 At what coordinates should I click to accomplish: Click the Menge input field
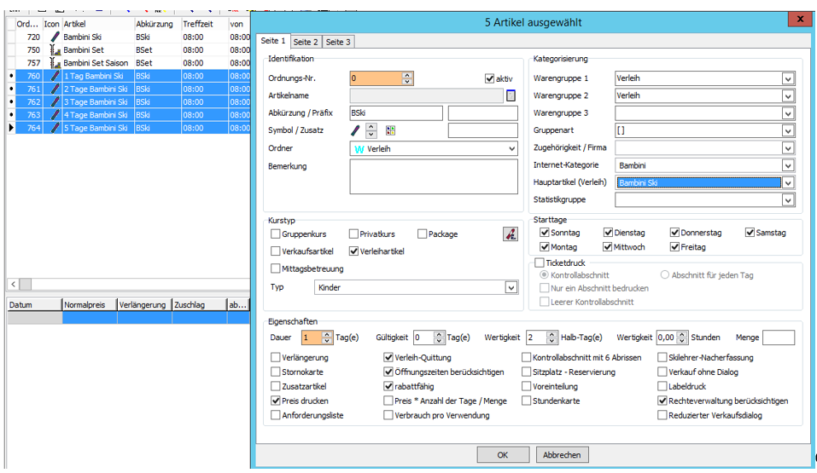pos(779,337)
